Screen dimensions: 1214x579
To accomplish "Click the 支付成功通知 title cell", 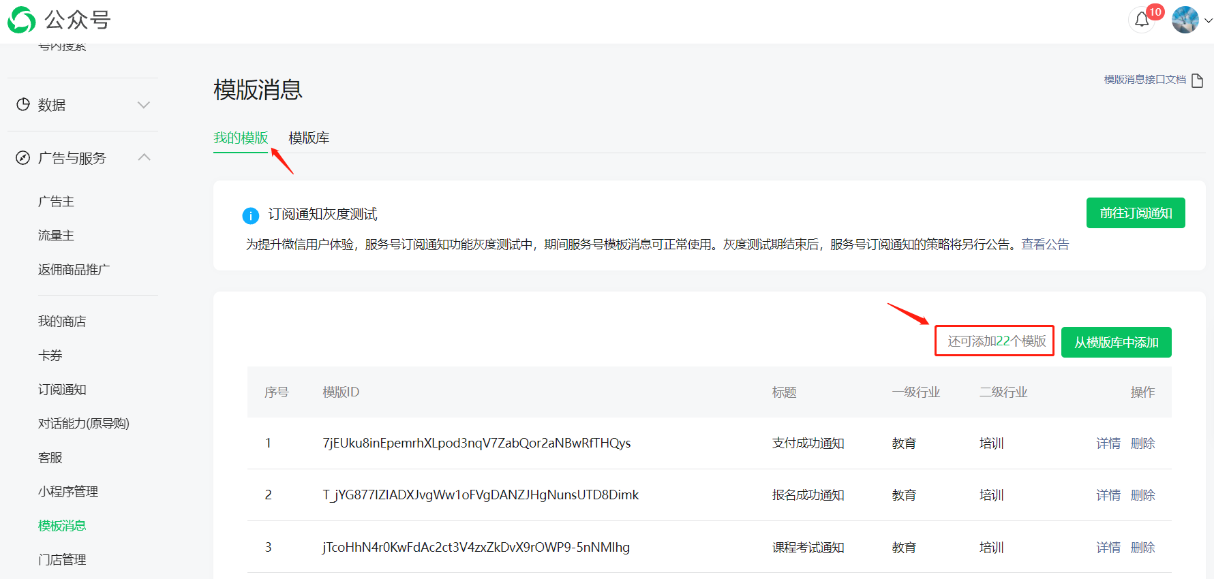I will tap(808, 443).
